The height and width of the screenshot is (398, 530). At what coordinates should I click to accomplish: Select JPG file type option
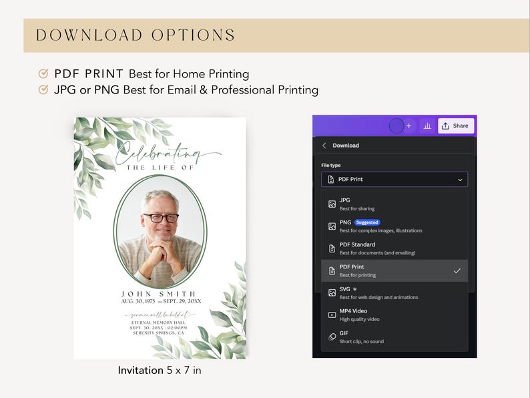tap(394, 204)
